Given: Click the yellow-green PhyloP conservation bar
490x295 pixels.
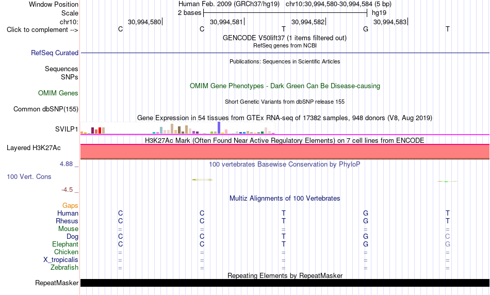Looking at the screenshot, I should 202,179.
